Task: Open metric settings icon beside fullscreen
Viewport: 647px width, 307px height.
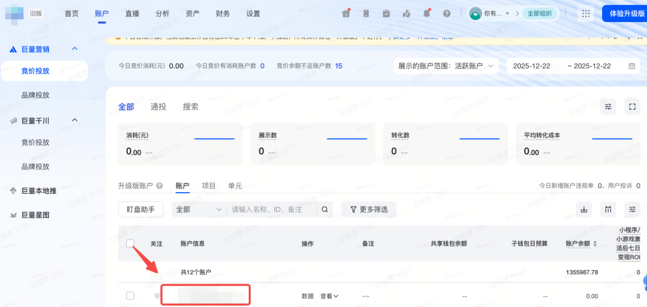Action: [x=608, y=107]
